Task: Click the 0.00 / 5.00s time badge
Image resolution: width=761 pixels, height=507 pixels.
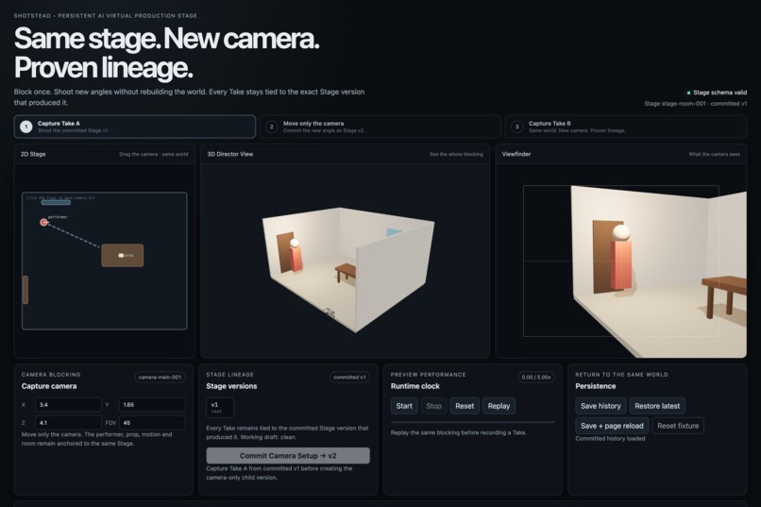Action: pos(535,377)
